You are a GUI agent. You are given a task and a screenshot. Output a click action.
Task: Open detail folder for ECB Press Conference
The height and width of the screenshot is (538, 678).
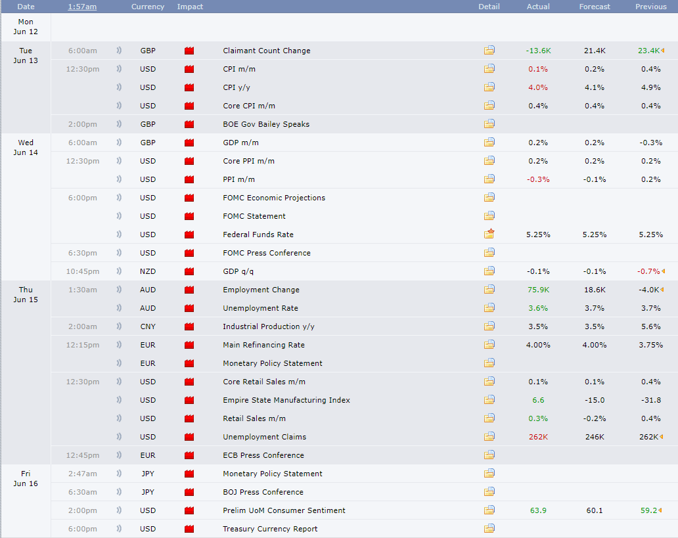pyautogui.click(x=489, y=455)
